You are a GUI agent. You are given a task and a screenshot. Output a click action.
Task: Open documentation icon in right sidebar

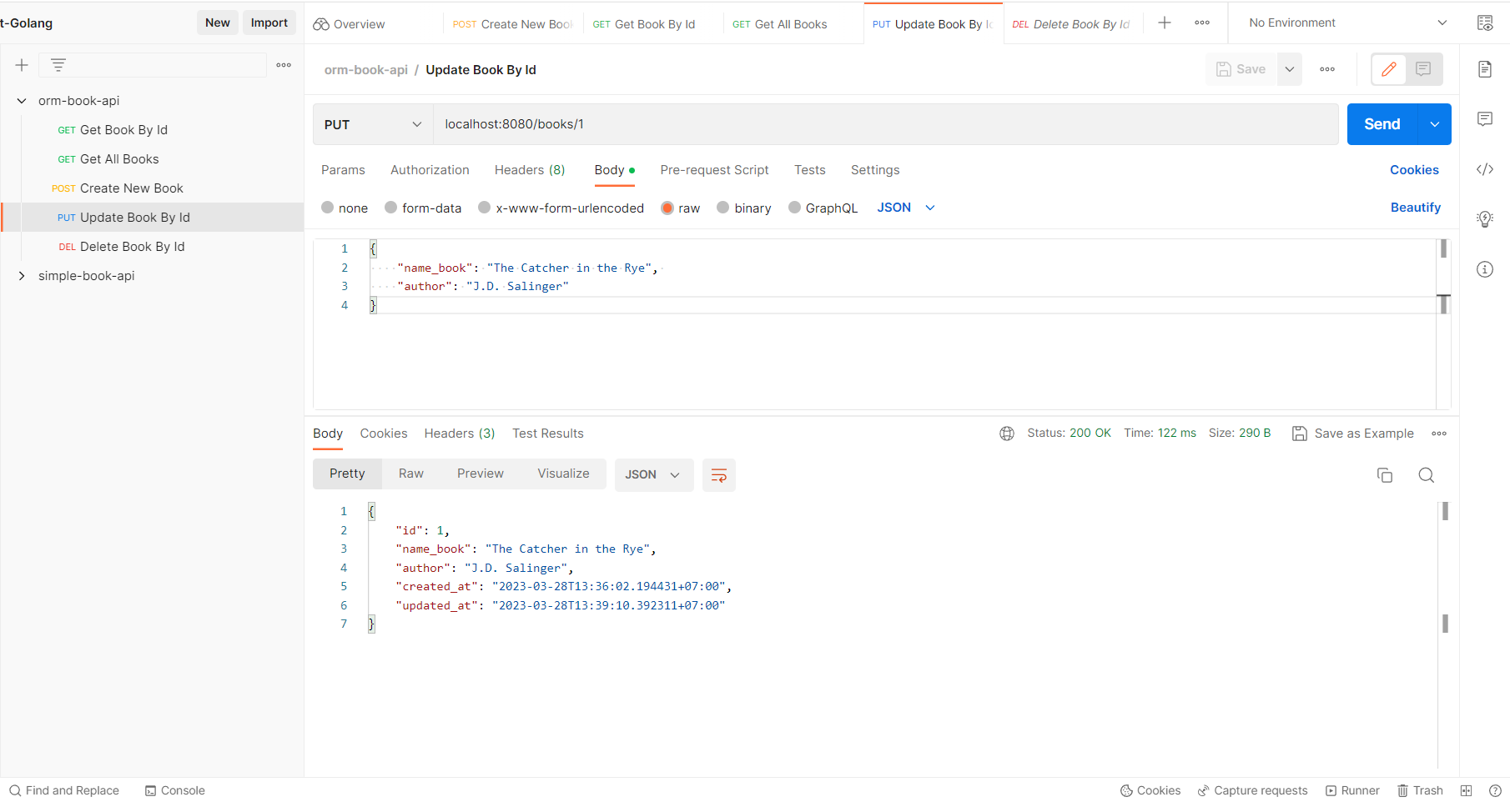pos(1485,69)
